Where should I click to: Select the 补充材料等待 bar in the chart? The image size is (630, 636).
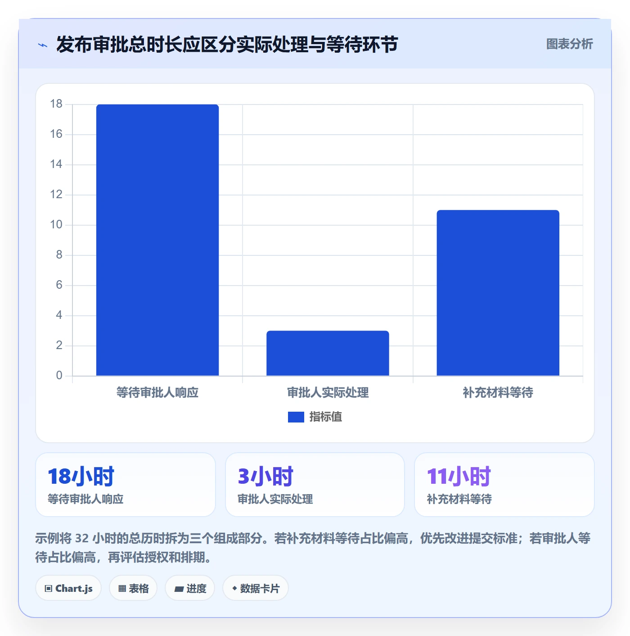click(498, 293)
